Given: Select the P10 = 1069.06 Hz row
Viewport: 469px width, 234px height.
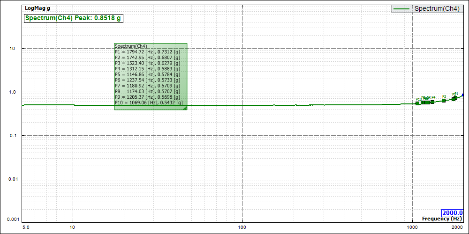Looking at the screenshot, I should point(148,102).
